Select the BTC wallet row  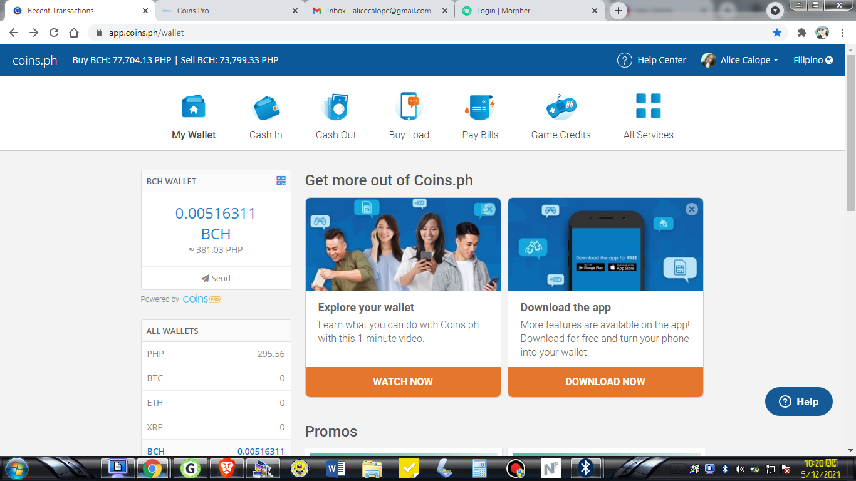tap(216, 378)
